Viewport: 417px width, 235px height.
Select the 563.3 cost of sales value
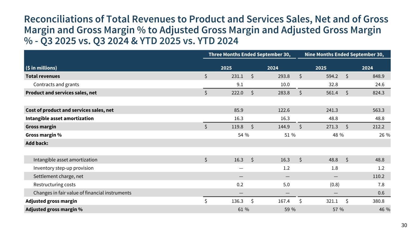point(379,110)
